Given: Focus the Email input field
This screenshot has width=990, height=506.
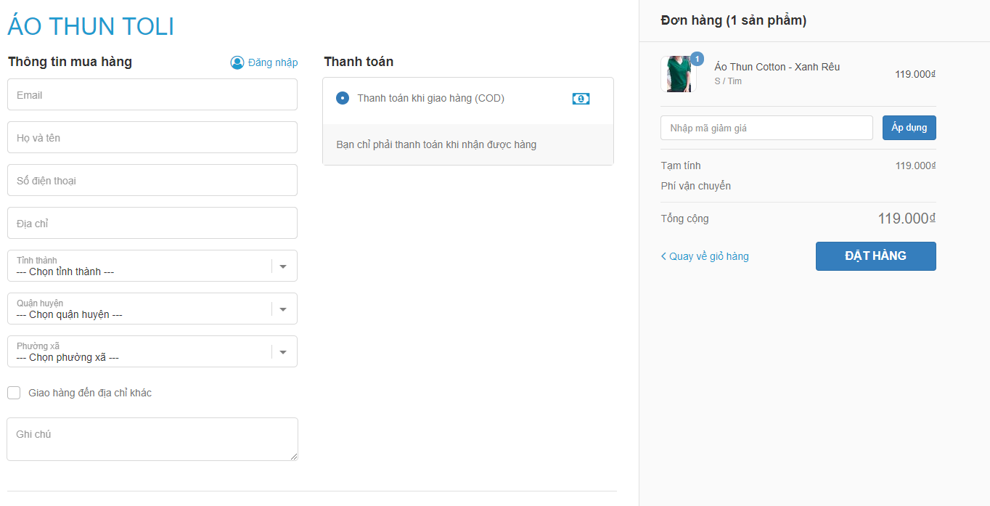Looking at the screenshot, I should click(152, 95).
